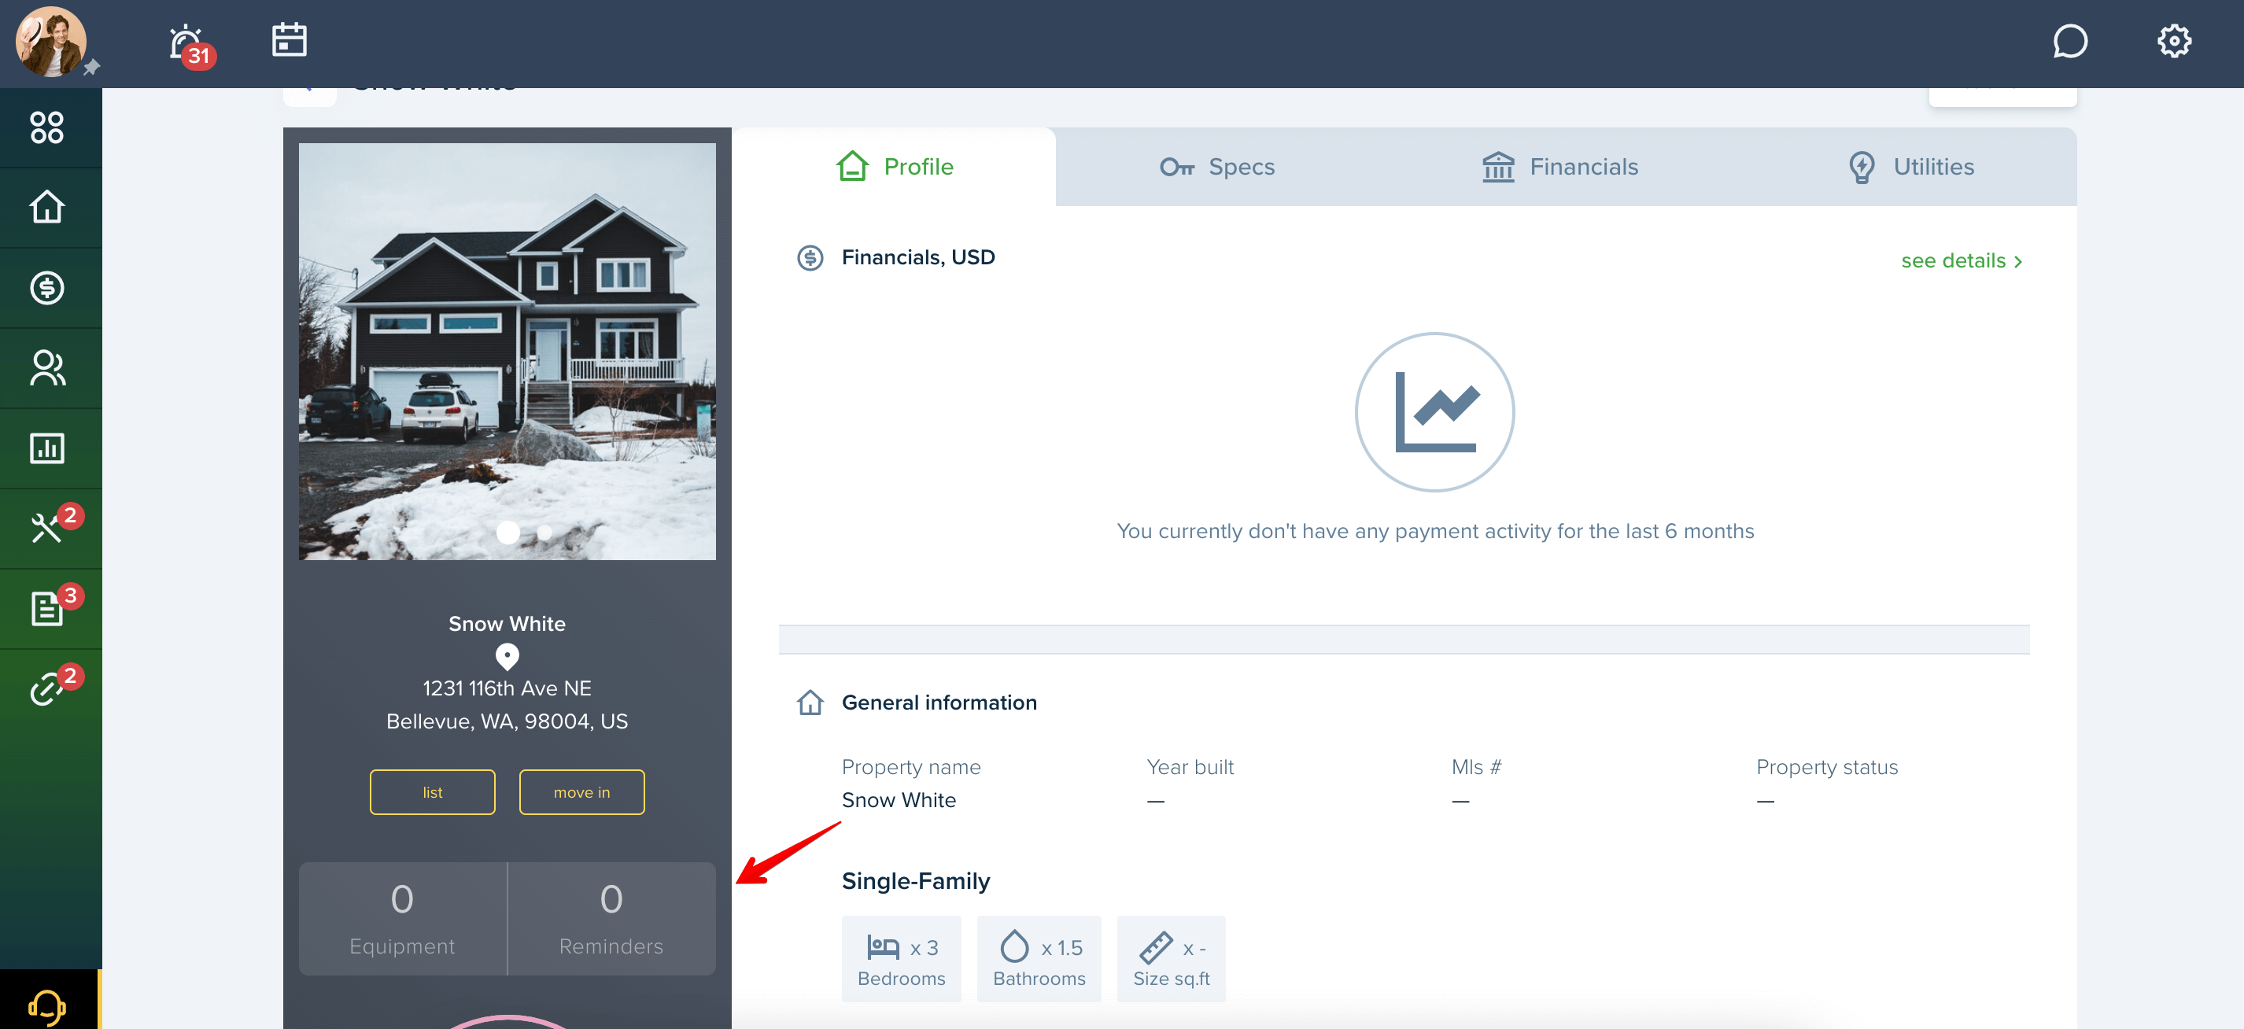The image size is (2244, 1029).
Task: Click the water drop icon in Bathrooms tile
Action: coord(1014,946)
